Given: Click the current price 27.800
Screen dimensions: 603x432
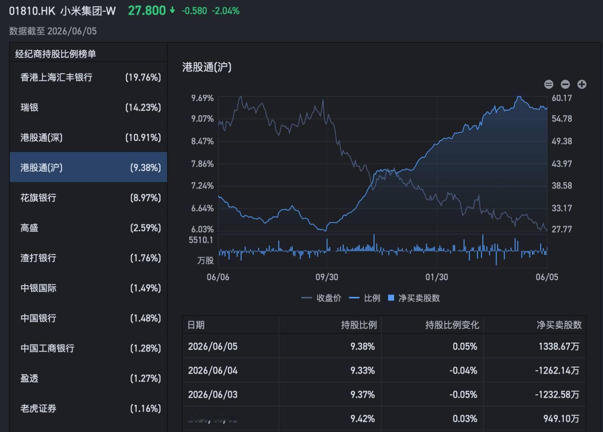Looking at the screenshot, I should [x=147, y=10].
